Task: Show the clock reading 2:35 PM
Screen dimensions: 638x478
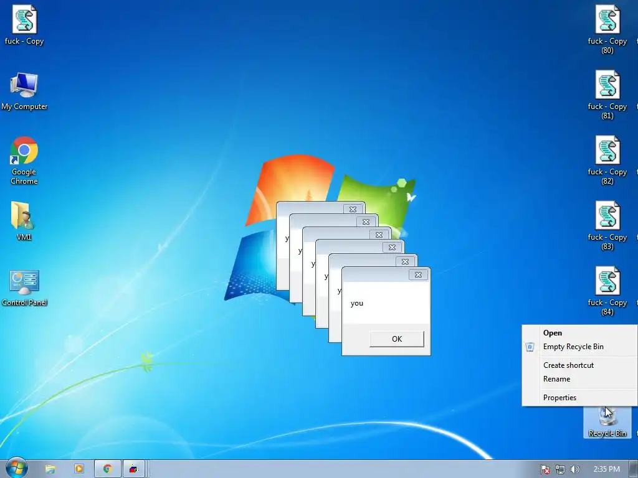Action: tap(606, 469)
